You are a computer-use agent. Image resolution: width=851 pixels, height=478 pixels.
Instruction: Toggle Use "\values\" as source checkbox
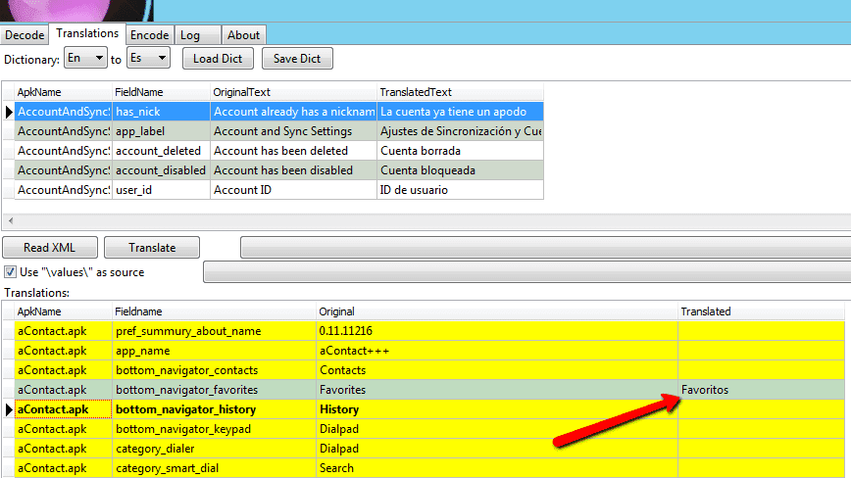pos(10,272)
